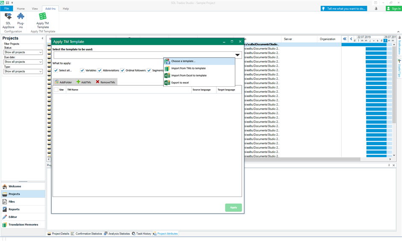This screenshot has height=241, width=402.
Task: Open the Editor view
Action: (x=23, y=217)
